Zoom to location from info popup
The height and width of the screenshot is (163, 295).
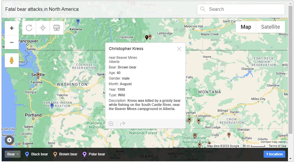tap(111, 124)
